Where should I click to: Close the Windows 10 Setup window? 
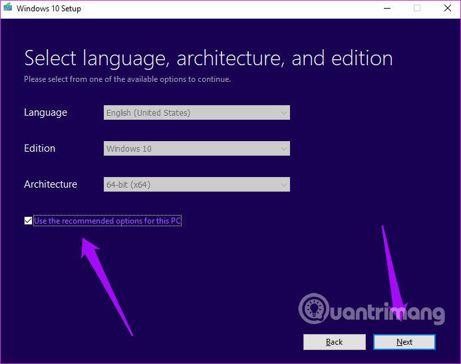tap(448, 8)
